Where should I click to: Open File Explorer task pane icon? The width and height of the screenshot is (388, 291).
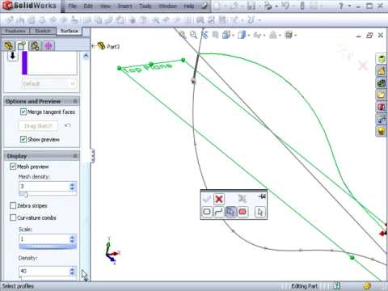tap(382, 83)
